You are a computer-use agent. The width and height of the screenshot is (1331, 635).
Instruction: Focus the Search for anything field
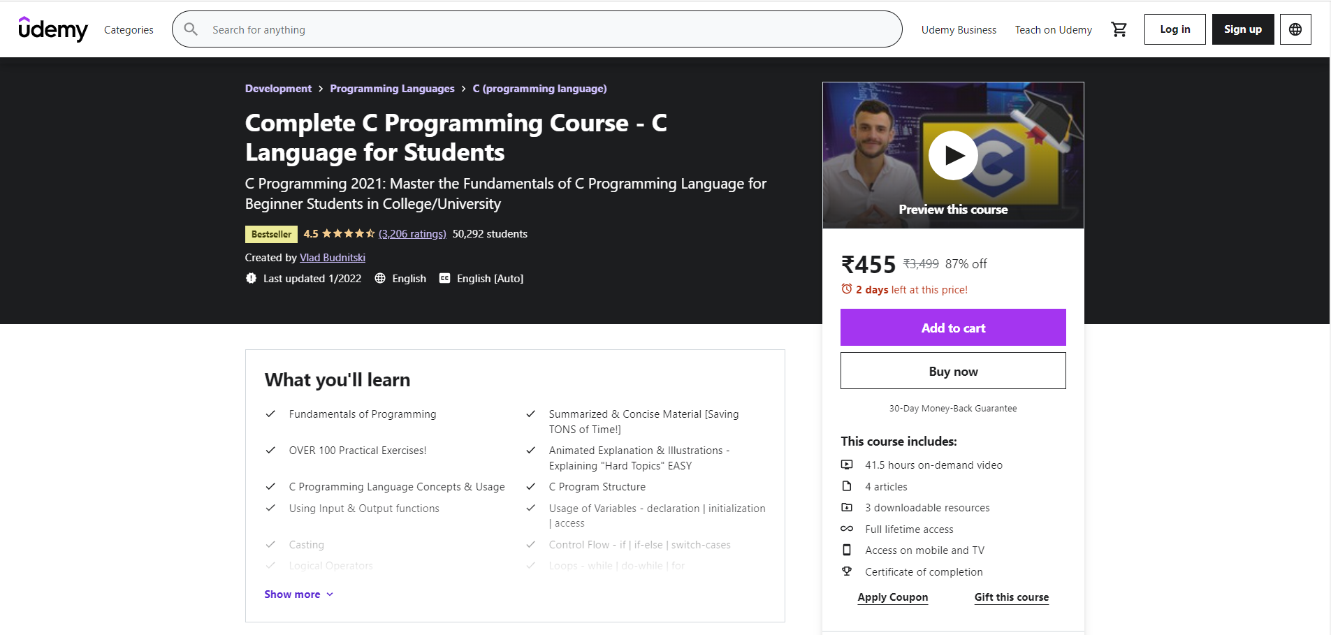pos(537,29)
